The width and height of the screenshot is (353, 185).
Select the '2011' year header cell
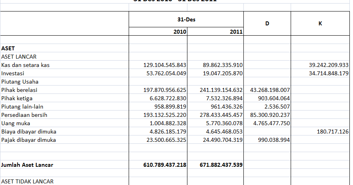tap(216, 32)
